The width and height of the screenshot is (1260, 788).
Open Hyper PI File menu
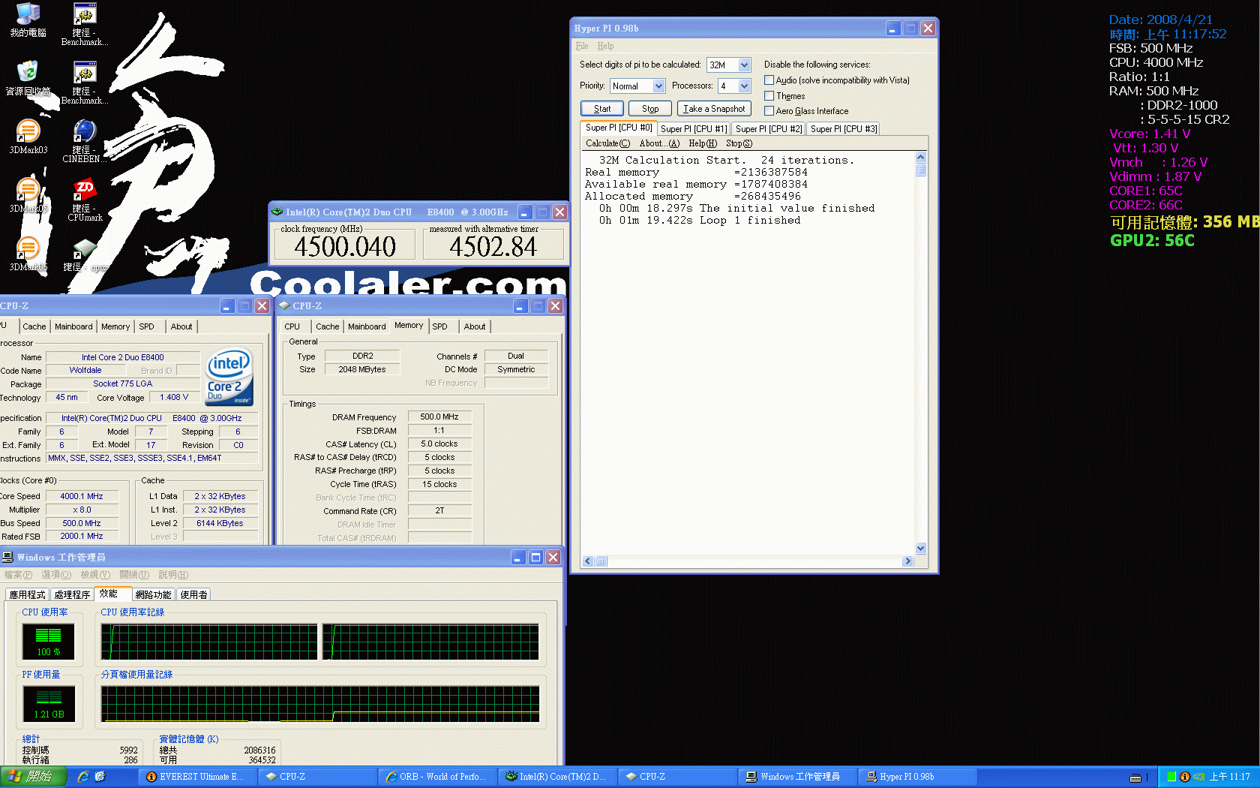(x=582, y=47)
